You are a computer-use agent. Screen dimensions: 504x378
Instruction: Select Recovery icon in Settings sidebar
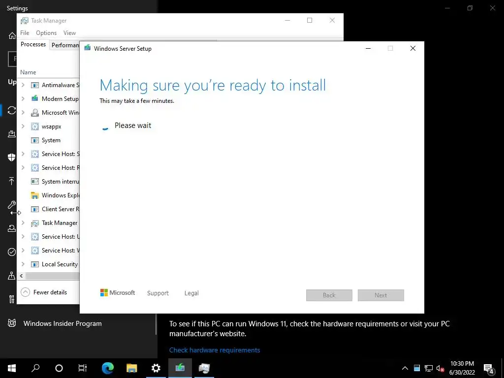click(x=12, y=228)
